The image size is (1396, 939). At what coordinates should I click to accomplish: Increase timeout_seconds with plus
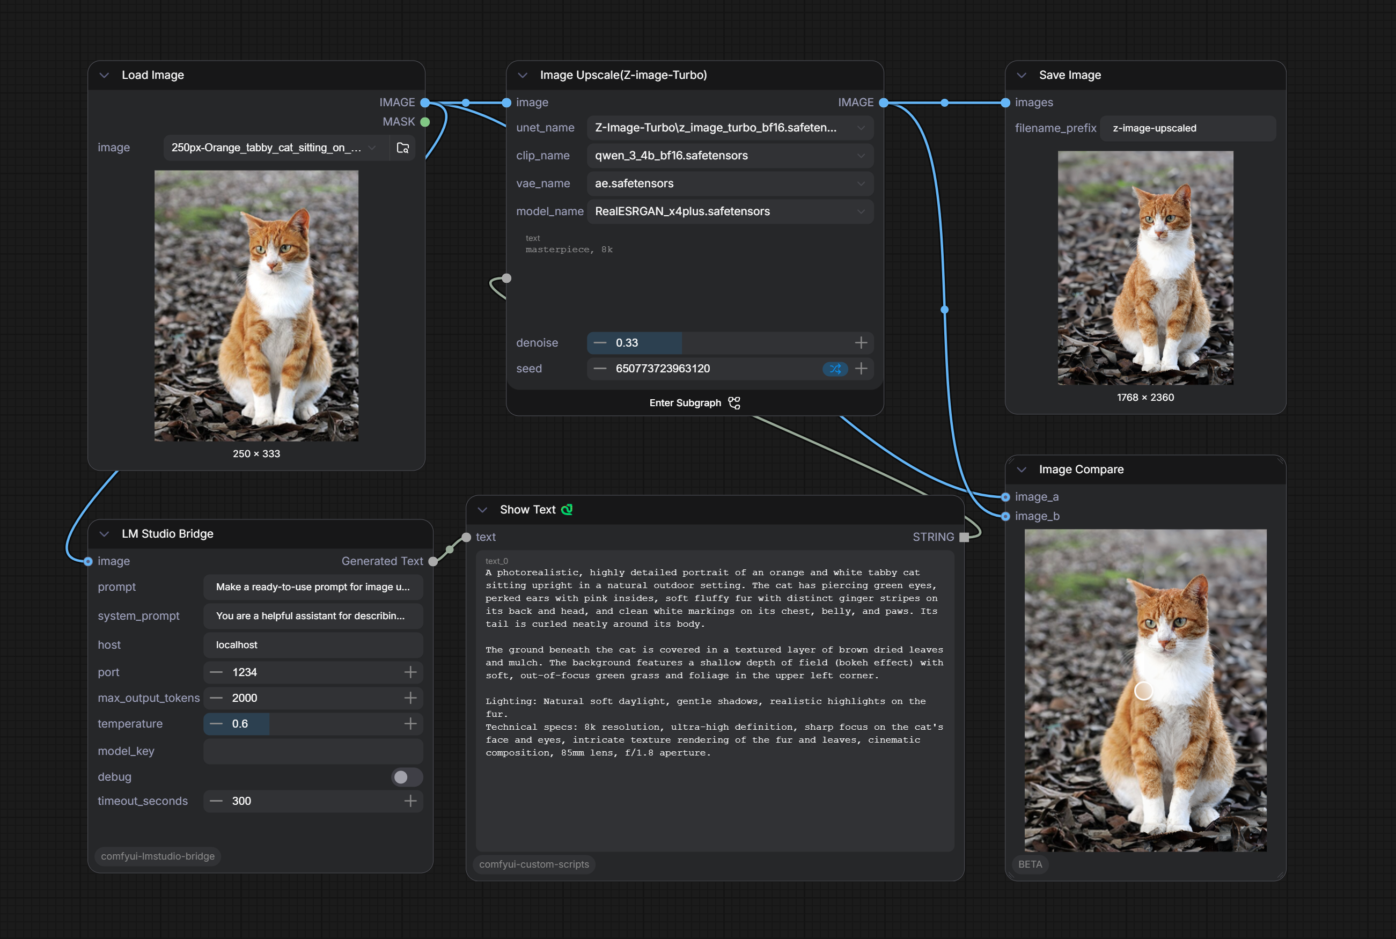pos(410,801)
